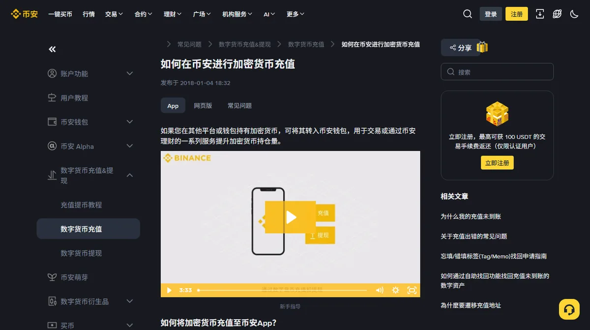Open article 关于充值出错的常见问题

point(473,236)
